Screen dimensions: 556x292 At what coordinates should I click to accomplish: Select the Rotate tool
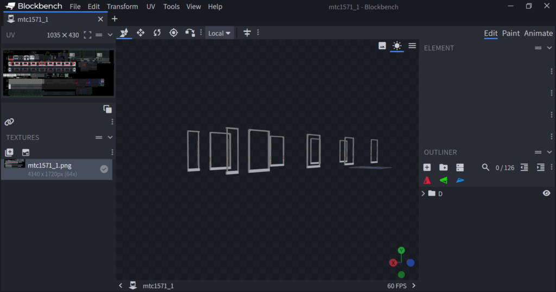(x=157, y=33)
